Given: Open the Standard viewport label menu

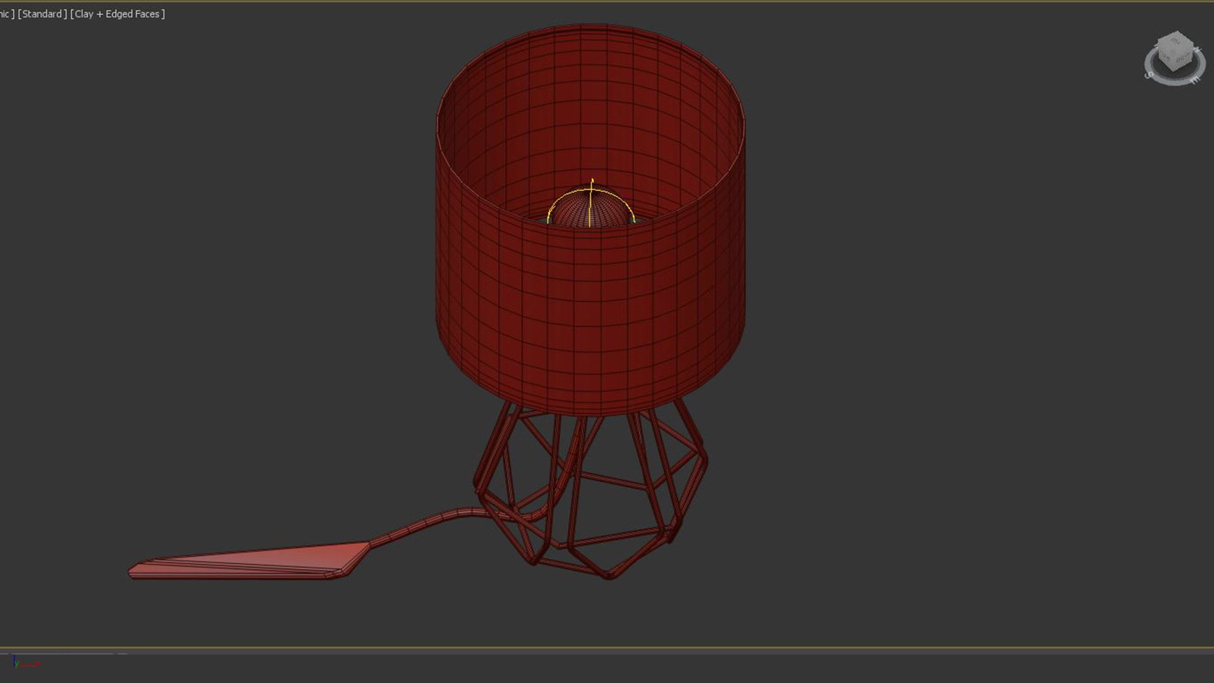Looking at the screenshot, I should click(x=42, y=14).
